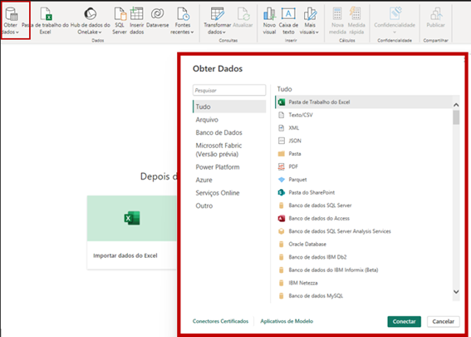
Task: Select the Azure category
Action: tap(229, 180)
